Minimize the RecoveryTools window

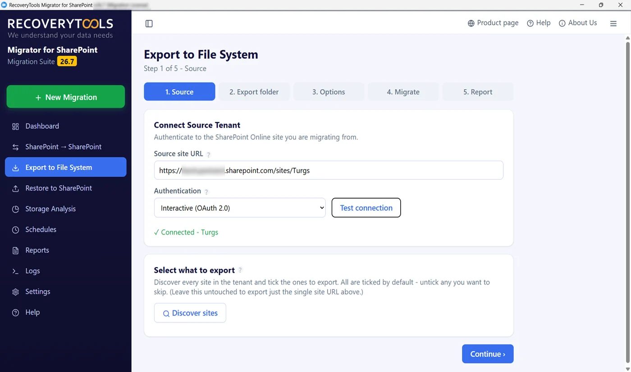click(581, 5)
